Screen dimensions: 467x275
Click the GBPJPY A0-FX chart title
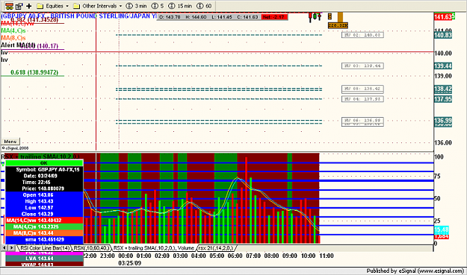(78, 16)
